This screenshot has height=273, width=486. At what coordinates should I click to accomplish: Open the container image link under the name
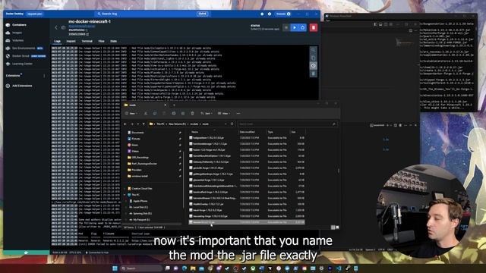pos(82,27)
